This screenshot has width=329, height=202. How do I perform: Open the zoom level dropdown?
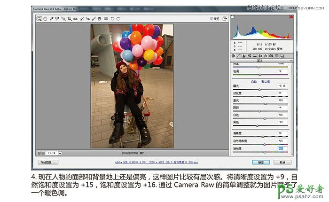pos(60,153)
